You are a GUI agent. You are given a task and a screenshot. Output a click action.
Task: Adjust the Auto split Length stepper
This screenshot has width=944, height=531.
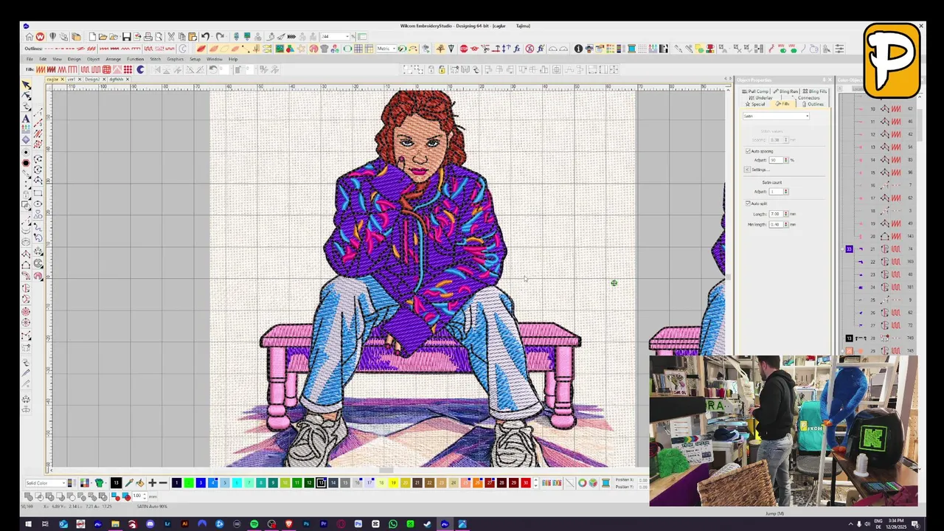(786, 214)
